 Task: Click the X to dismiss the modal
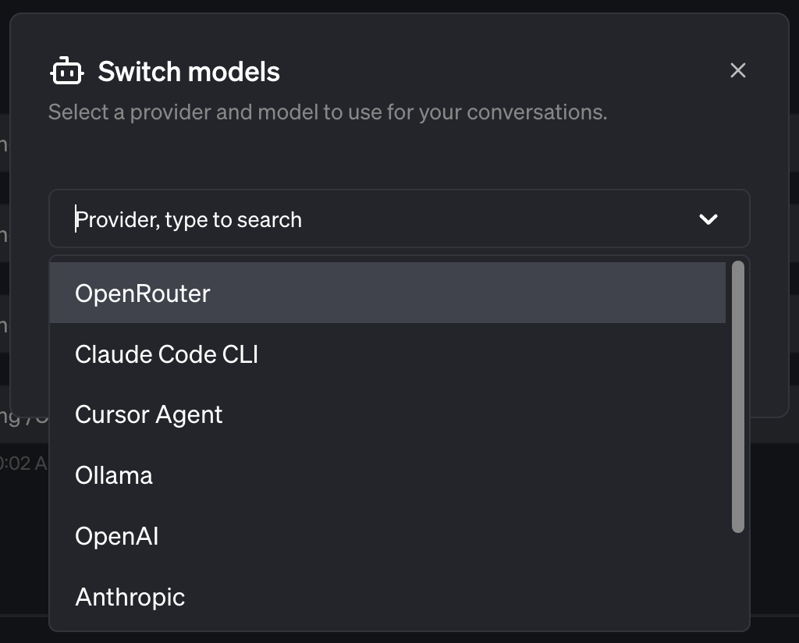click(x=737, y=70)
